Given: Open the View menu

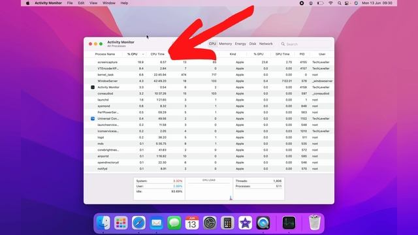Looking at the screenshot, I should click(93, 3).
